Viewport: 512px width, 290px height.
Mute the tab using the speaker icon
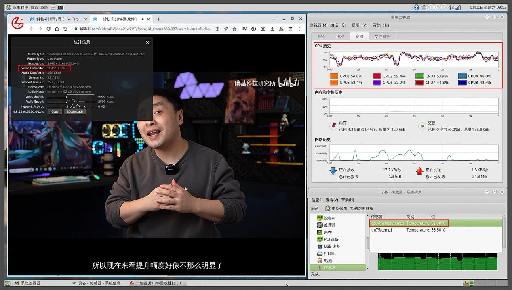pyautogui.click(x=143, y=19)
